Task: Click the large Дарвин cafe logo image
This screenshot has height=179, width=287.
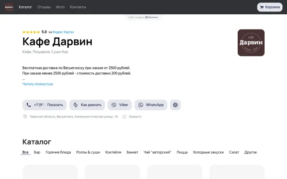Action: [251, 42]
